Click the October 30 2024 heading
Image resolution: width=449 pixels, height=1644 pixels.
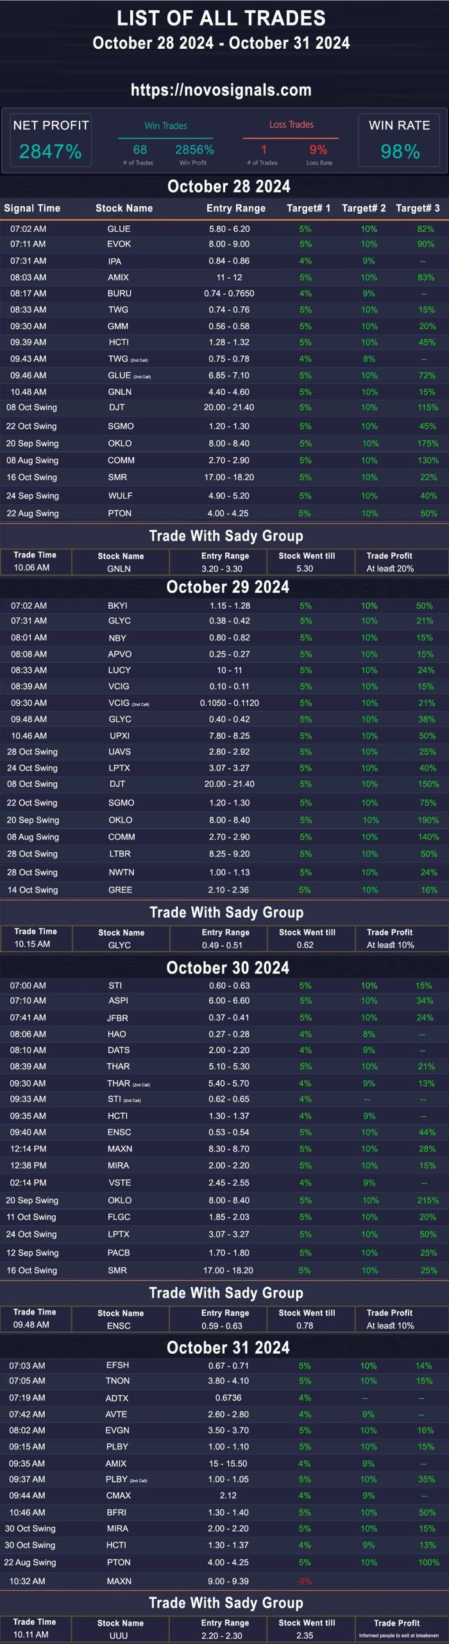(x=228, y=968)
